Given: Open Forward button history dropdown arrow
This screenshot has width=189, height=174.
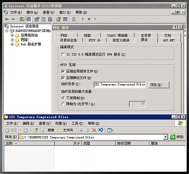Looking at the screenshot, I should tap(31, 130).
